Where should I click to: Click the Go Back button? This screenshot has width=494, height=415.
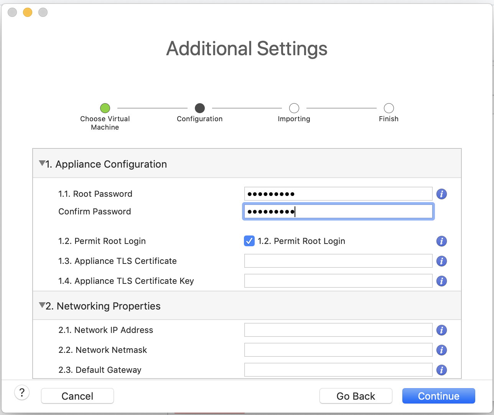tap(356, 396)
